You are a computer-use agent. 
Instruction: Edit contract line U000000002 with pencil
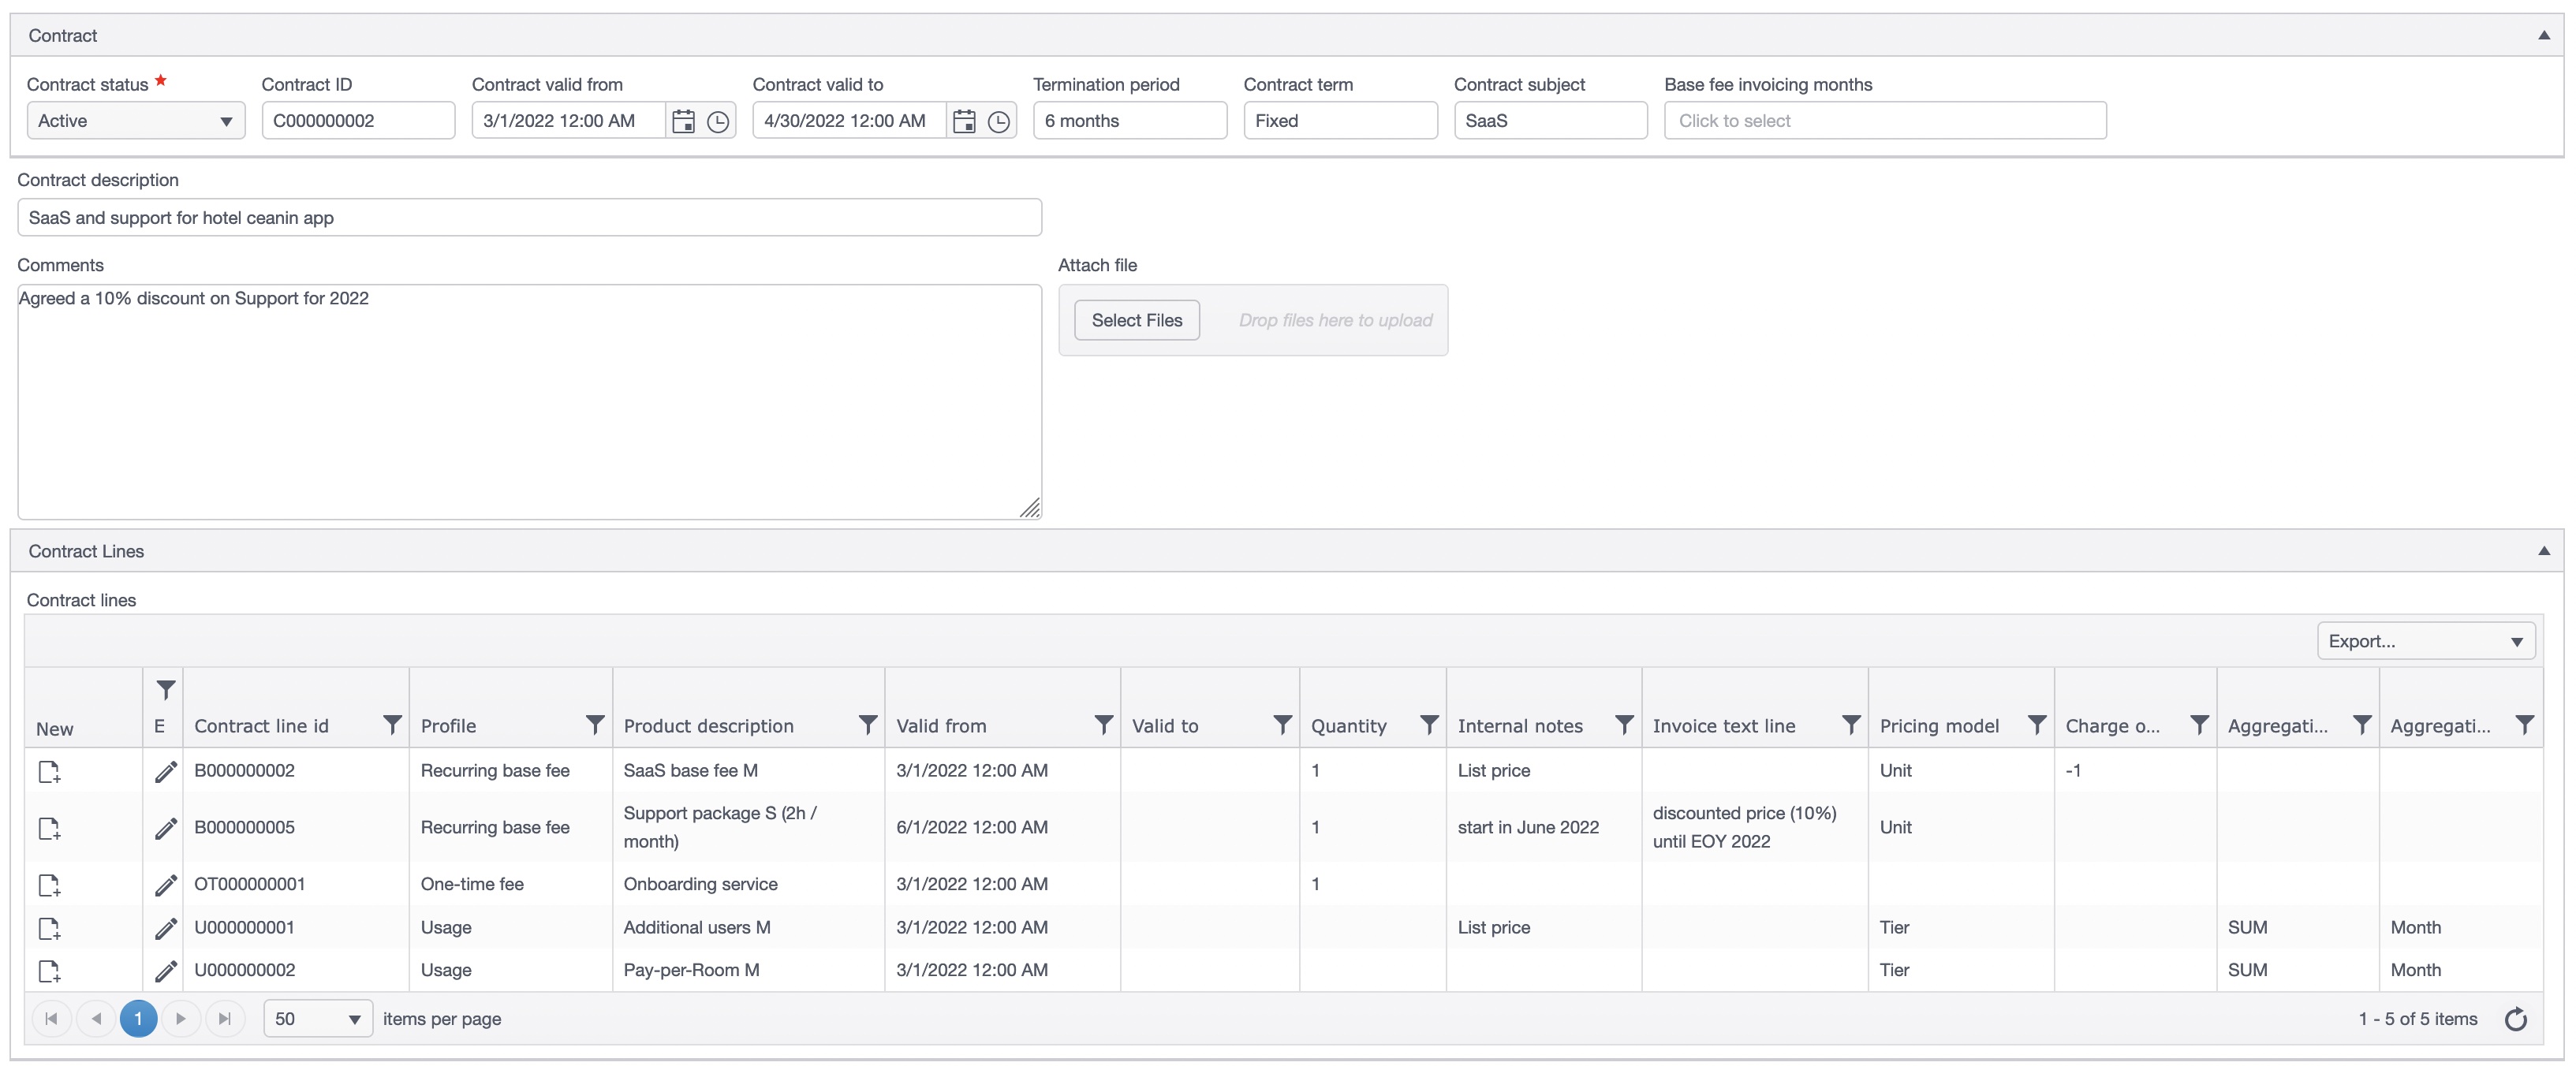[166, 971]
